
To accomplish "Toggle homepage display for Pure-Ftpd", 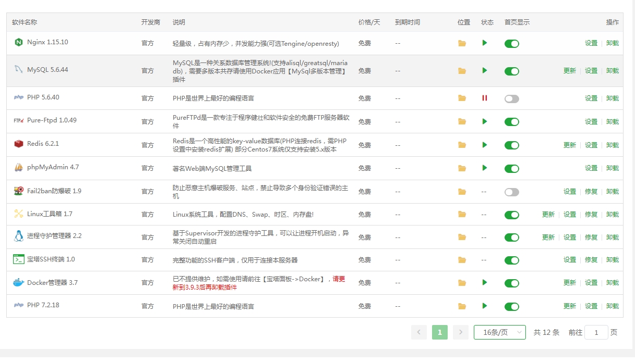I will pos(512,122).
